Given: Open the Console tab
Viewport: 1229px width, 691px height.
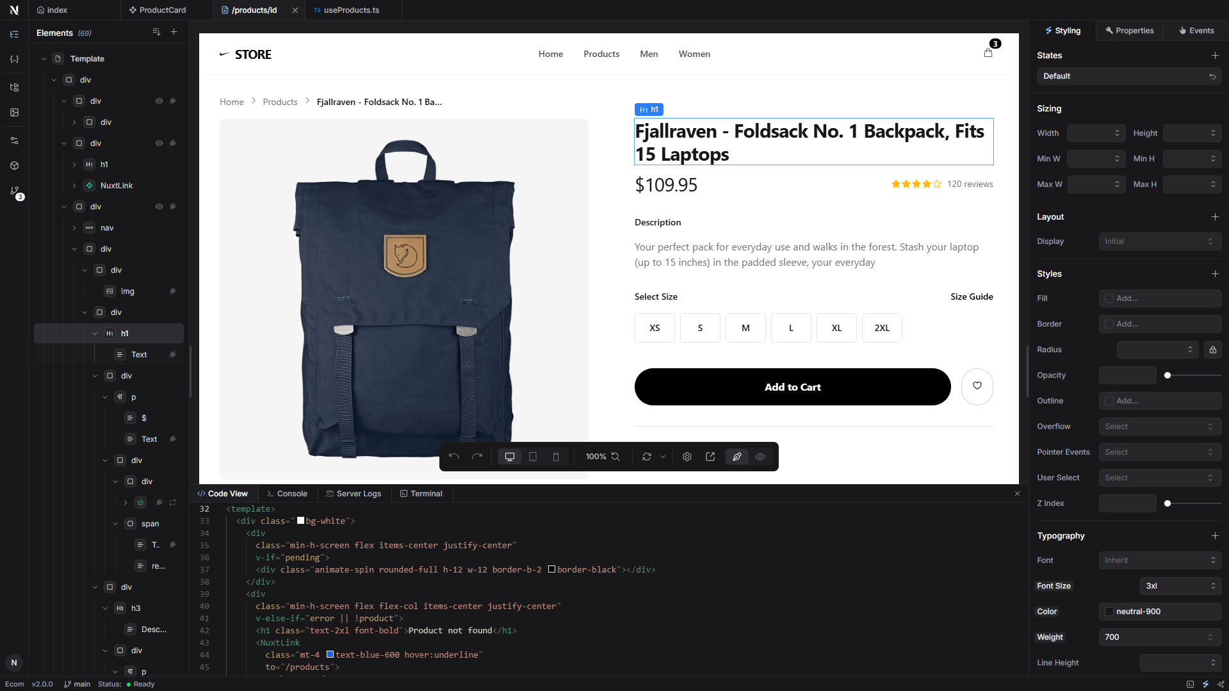Looking at the screenshot, I should pyautogui.click(x=287, y=494).
